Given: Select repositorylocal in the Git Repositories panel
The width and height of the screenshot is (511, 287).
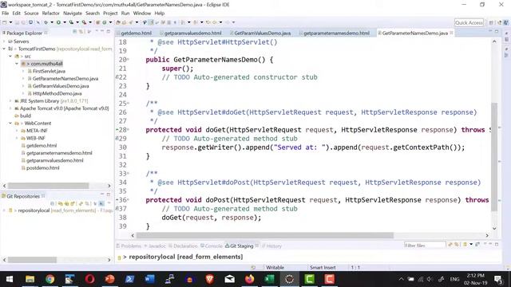Looking at the screenshot, I should [x=34, y=210].
